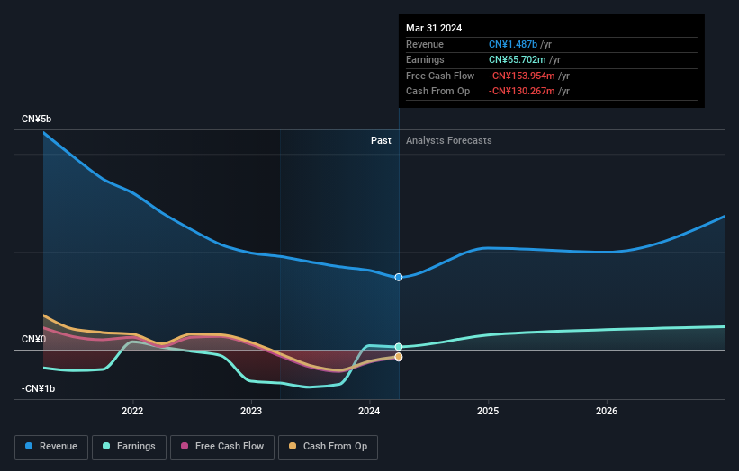The width and height of the screenshot is (739, 471).
Task: Select the blue Revenue data point marker
Action: click(x=399, y=277)
